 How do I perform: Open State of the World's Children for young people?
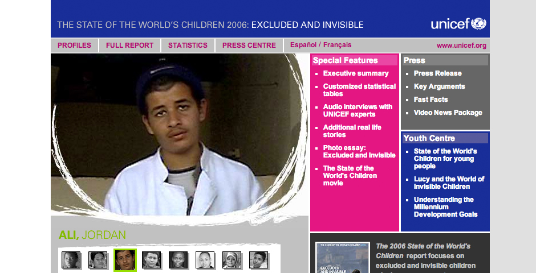point(445,159)
